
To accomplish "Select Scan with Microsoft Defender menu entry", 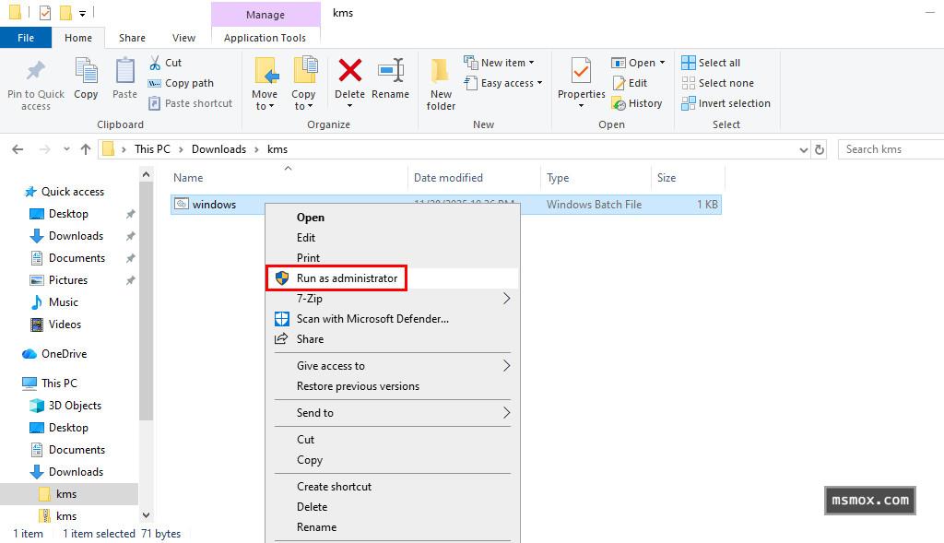I will (372, 319).
